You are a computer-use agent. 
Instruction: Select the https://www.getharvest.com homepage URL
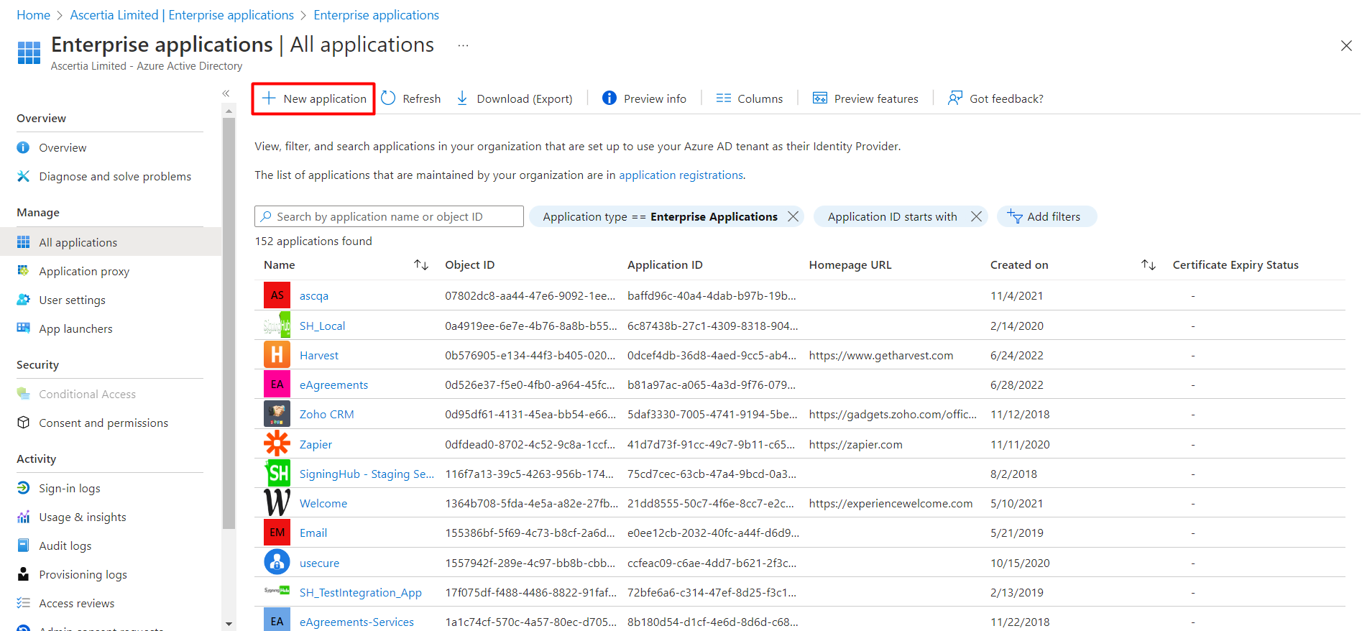880,355
